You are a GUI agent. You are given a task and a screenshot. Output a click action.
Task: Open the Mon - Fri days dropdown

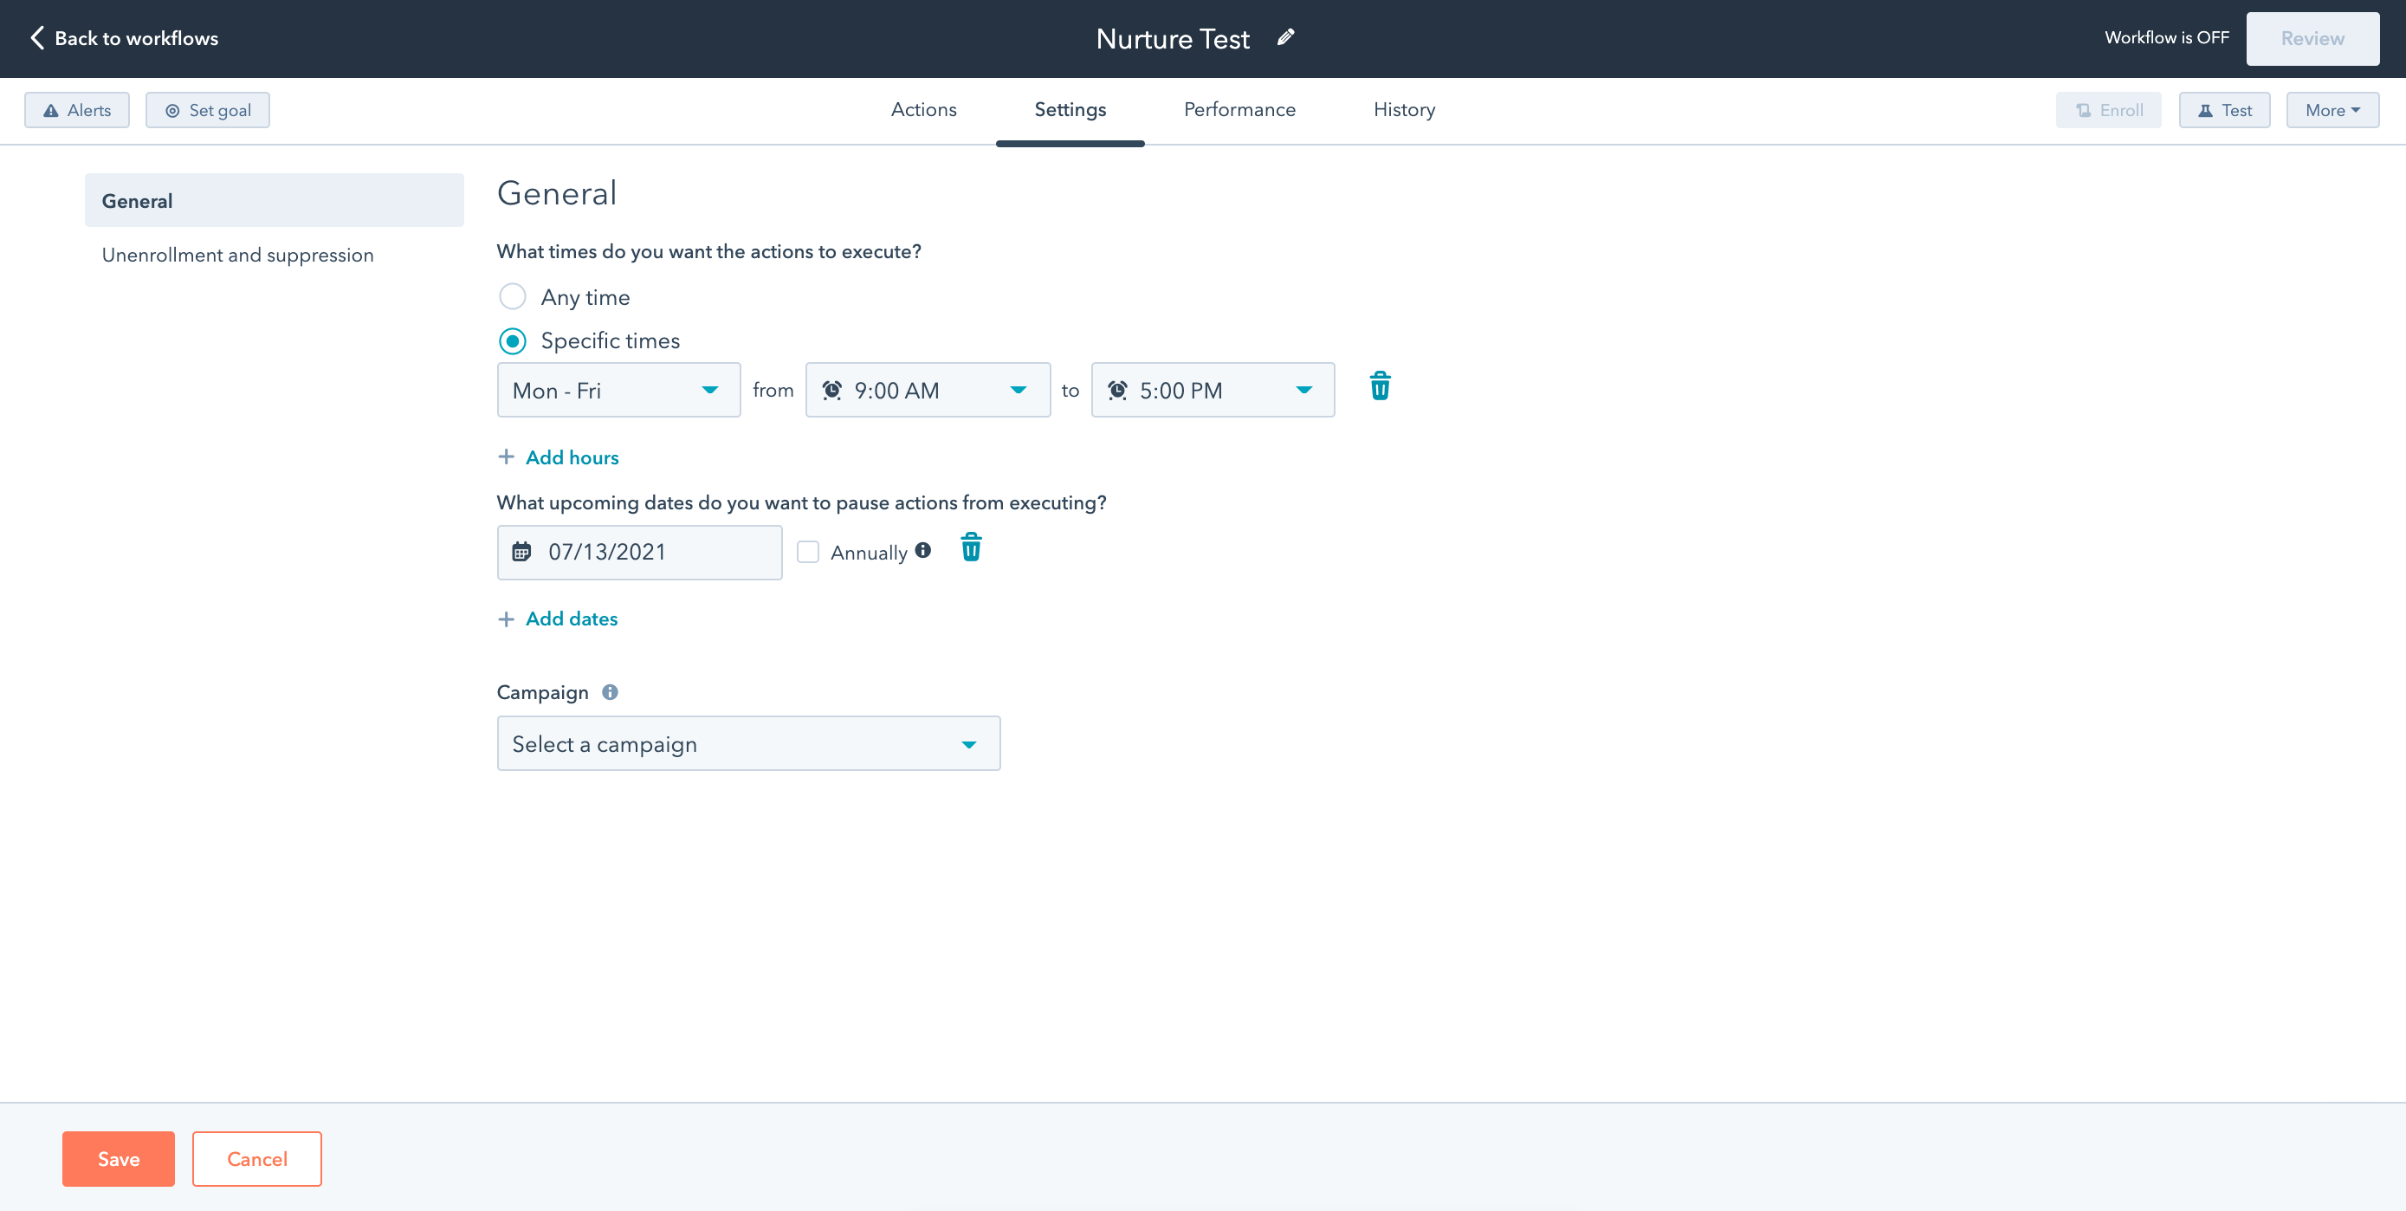618,390
